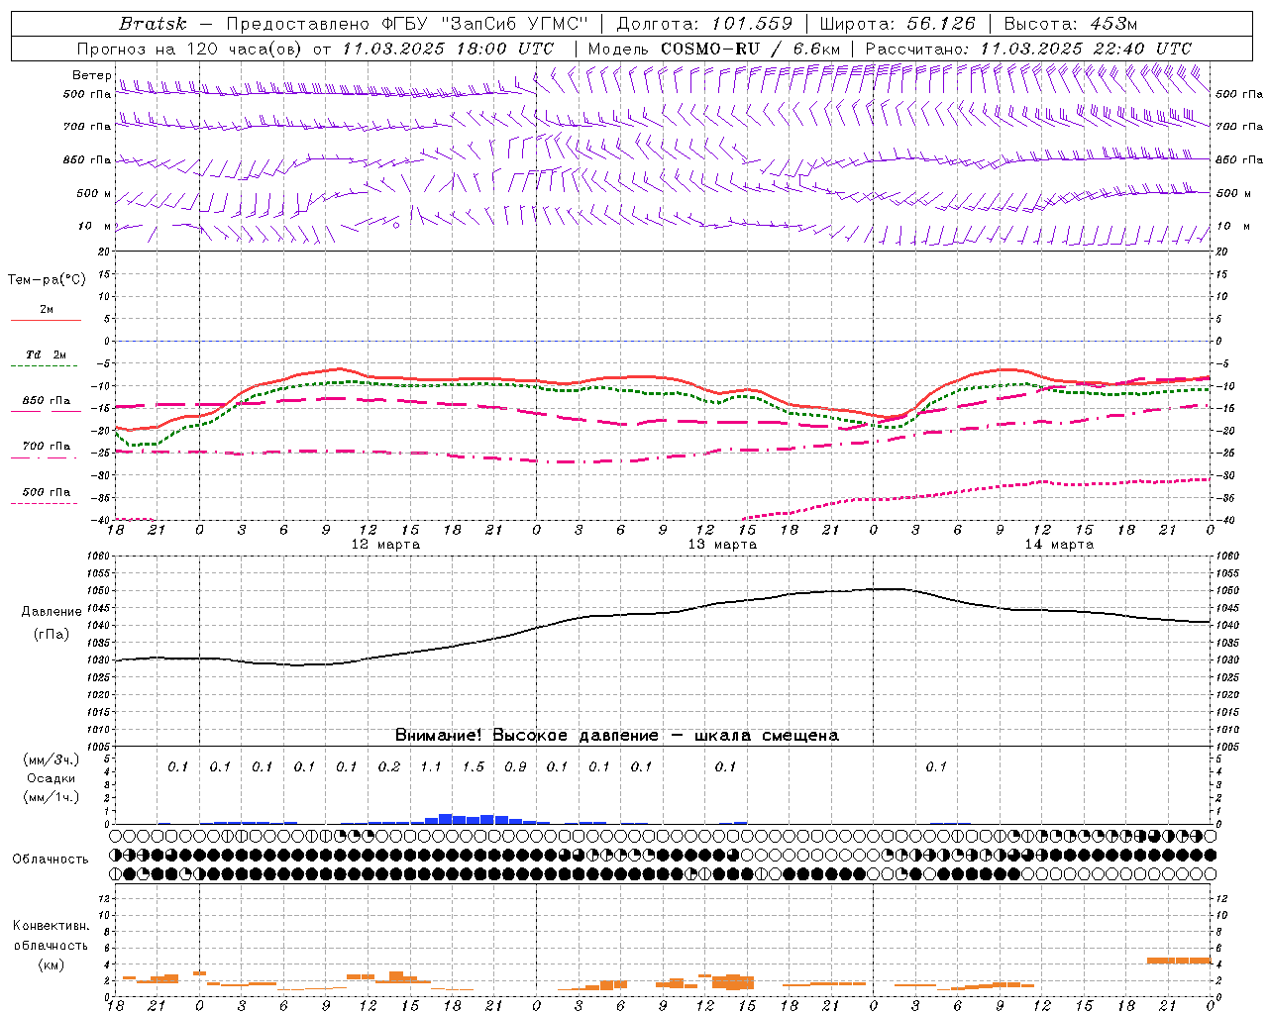Click "Внимание! Высокое давление" scale warning text
Viewport: 1268px width, 1014px height.
(x=526, y=736)
